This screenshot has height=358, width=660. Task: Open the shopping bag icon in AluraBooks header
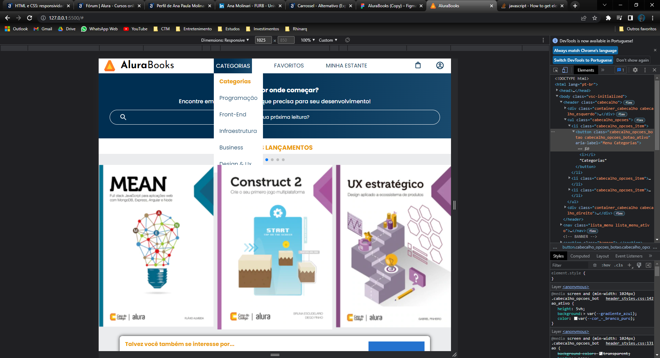[418, 65]
